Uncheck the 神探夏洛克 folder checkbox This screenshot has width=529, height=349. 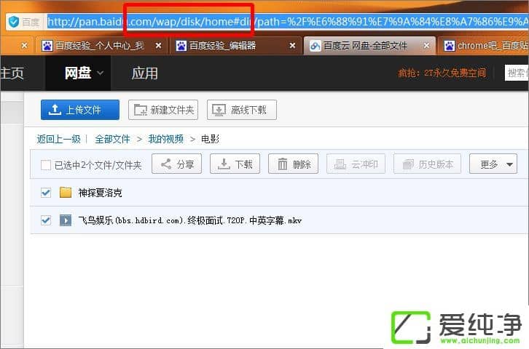pyautogui.click(x=46, y=193)
